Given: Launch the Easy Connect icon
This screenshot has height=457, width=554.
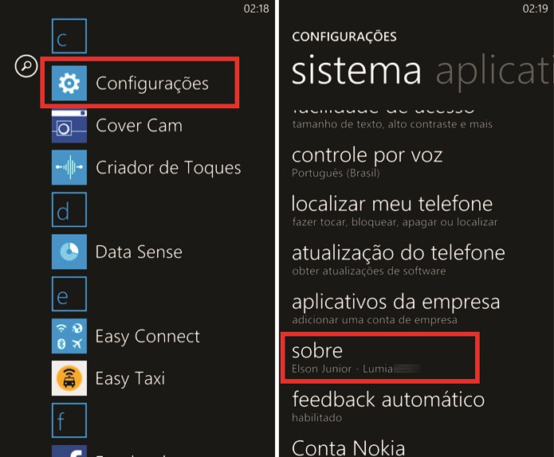Looking at the screenshot, I should (x=69, y=336).
